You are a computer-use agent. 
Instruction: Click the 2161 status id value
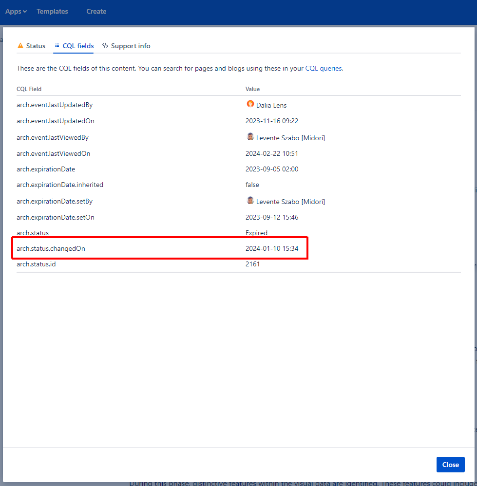pyautogui.click(x=252, y=264)
